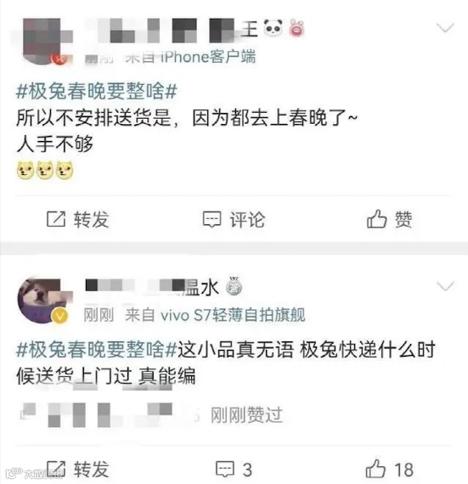The width and height of the screenshot is (468, 484).
Task: Click the 来自 vivo S7轻薄自拍旗舰 source text
Action: [x=215, y=315]
